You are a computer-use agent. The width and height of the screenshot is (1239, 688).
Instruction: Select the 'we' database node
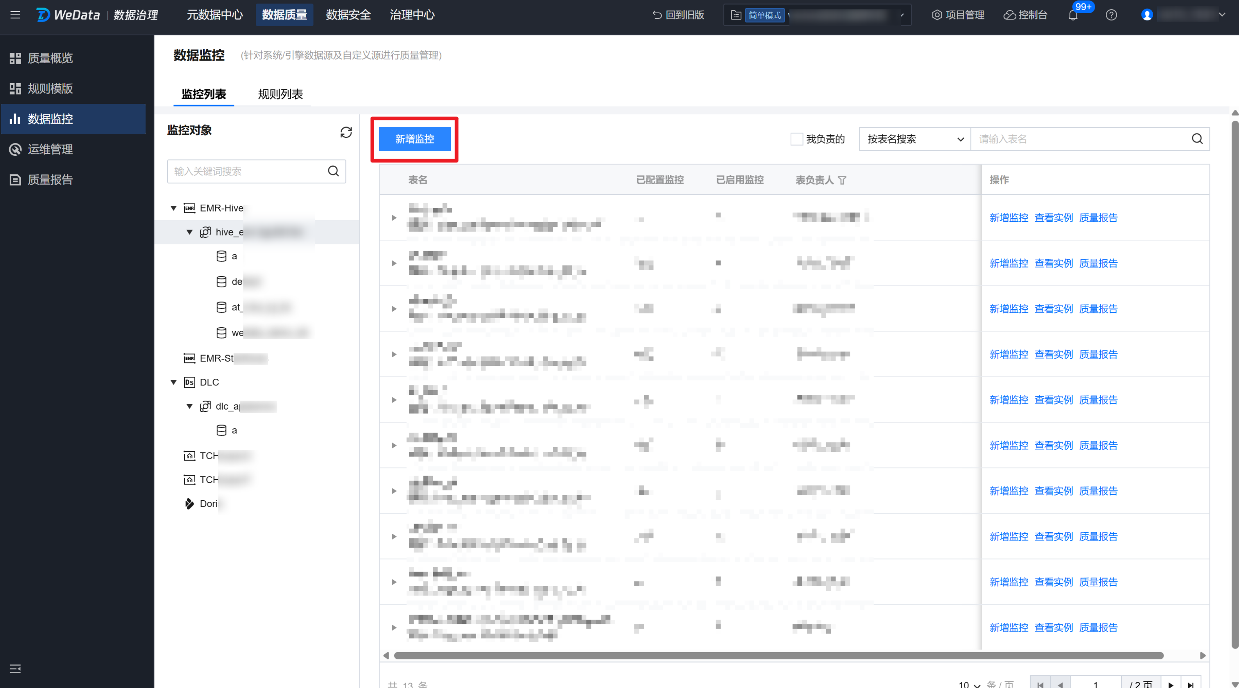(262, 333)
